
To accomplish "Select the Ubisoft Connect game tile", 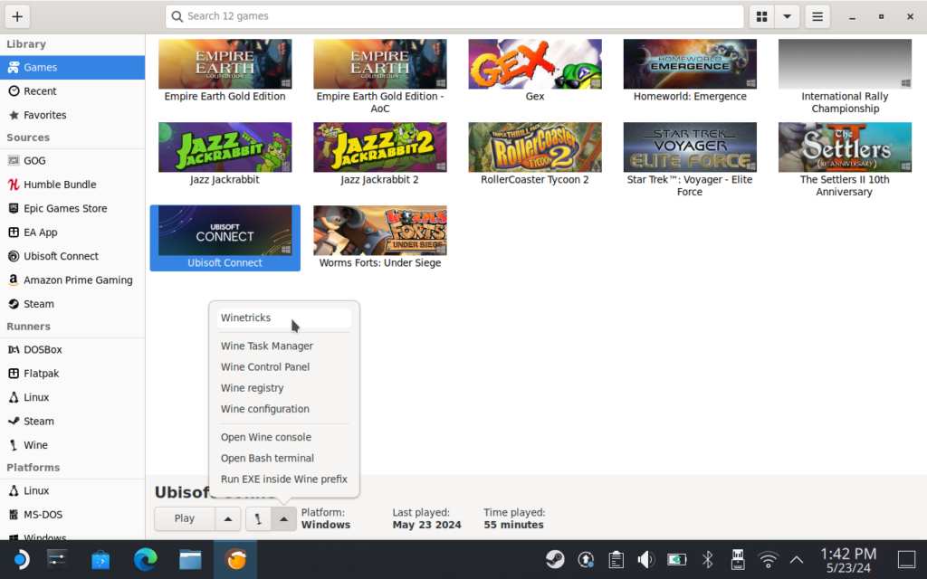I will point(225,238).
